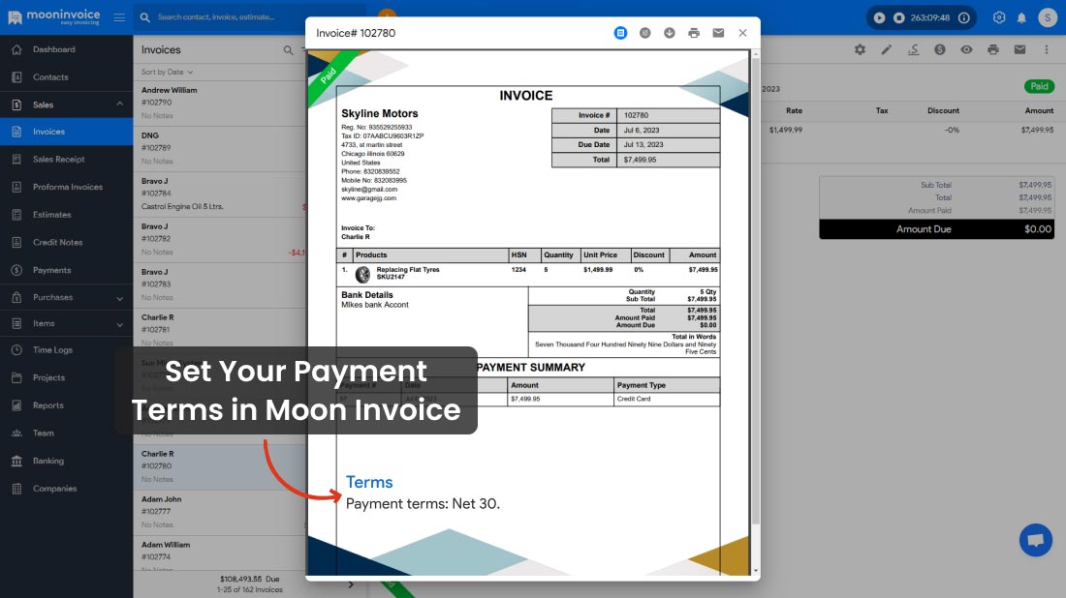Open Sales Receipt in the sidebar
Viewport: 1066px width, 598px height.
66,160
